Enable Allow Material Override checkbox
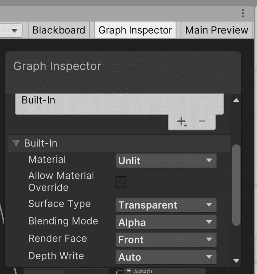 click(121, 182)
